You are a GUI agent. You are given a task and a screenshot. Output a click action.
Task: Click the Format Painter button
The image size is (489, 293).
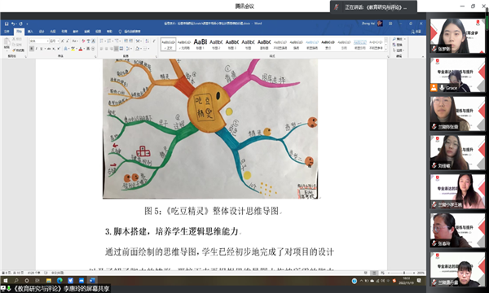point(18,50)
